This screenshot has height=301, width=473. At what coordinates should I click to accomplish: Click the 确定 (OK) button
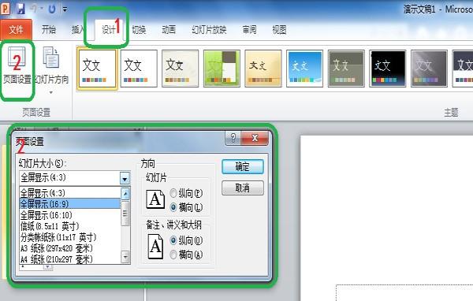243,166
